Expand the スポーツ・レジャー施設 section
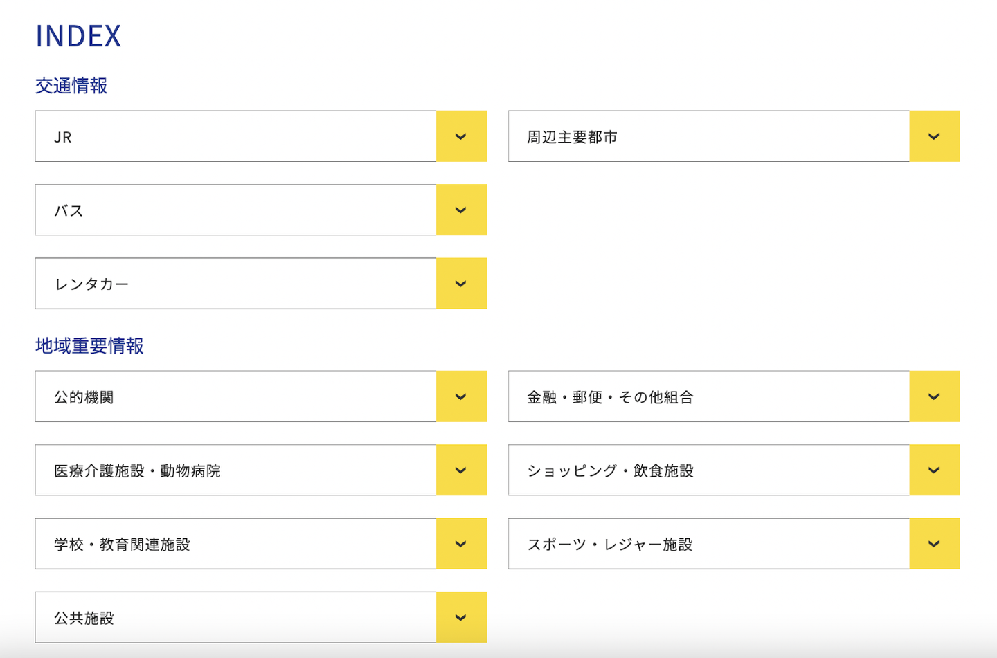 point(934,544)
